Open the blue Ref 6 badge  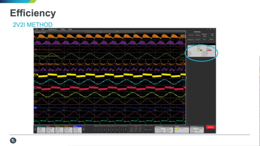[x=77, y=129]
